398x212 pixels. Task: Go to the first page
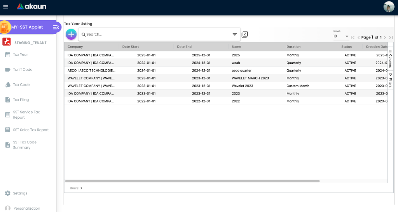click(x=353, y=37)
